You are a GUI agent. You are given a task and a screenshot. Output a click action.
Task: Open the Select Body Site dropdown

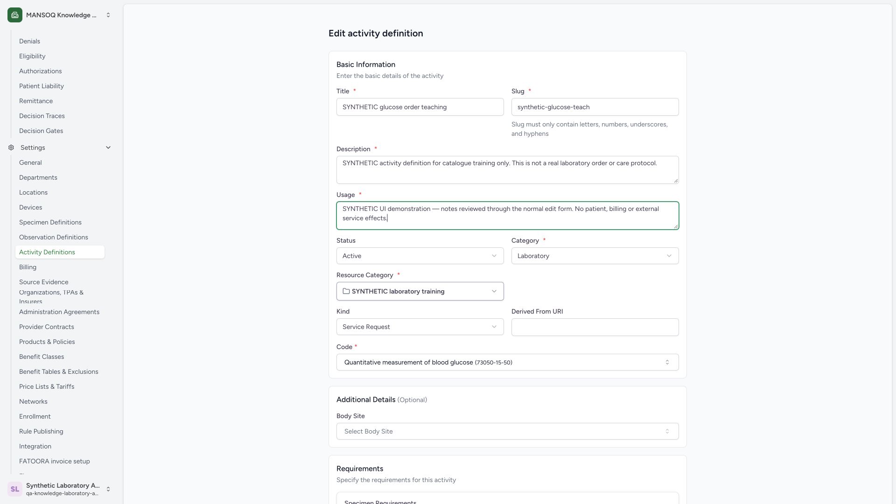[508, 431]
